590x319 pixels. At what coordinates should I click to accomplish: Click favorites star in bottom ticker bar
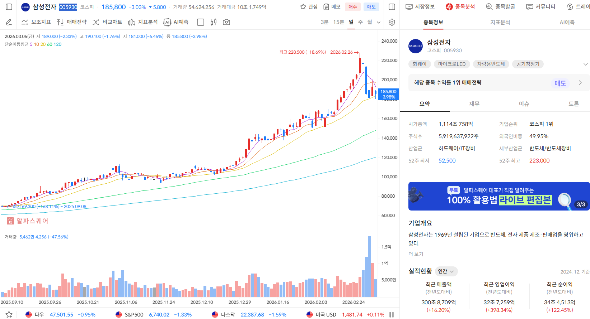pos(9,314)
